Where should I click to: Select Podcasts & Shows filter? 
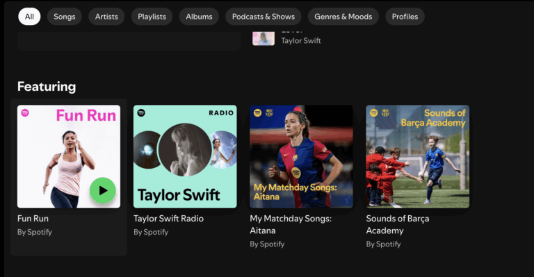pyautogui.click(x=264, y=17)
